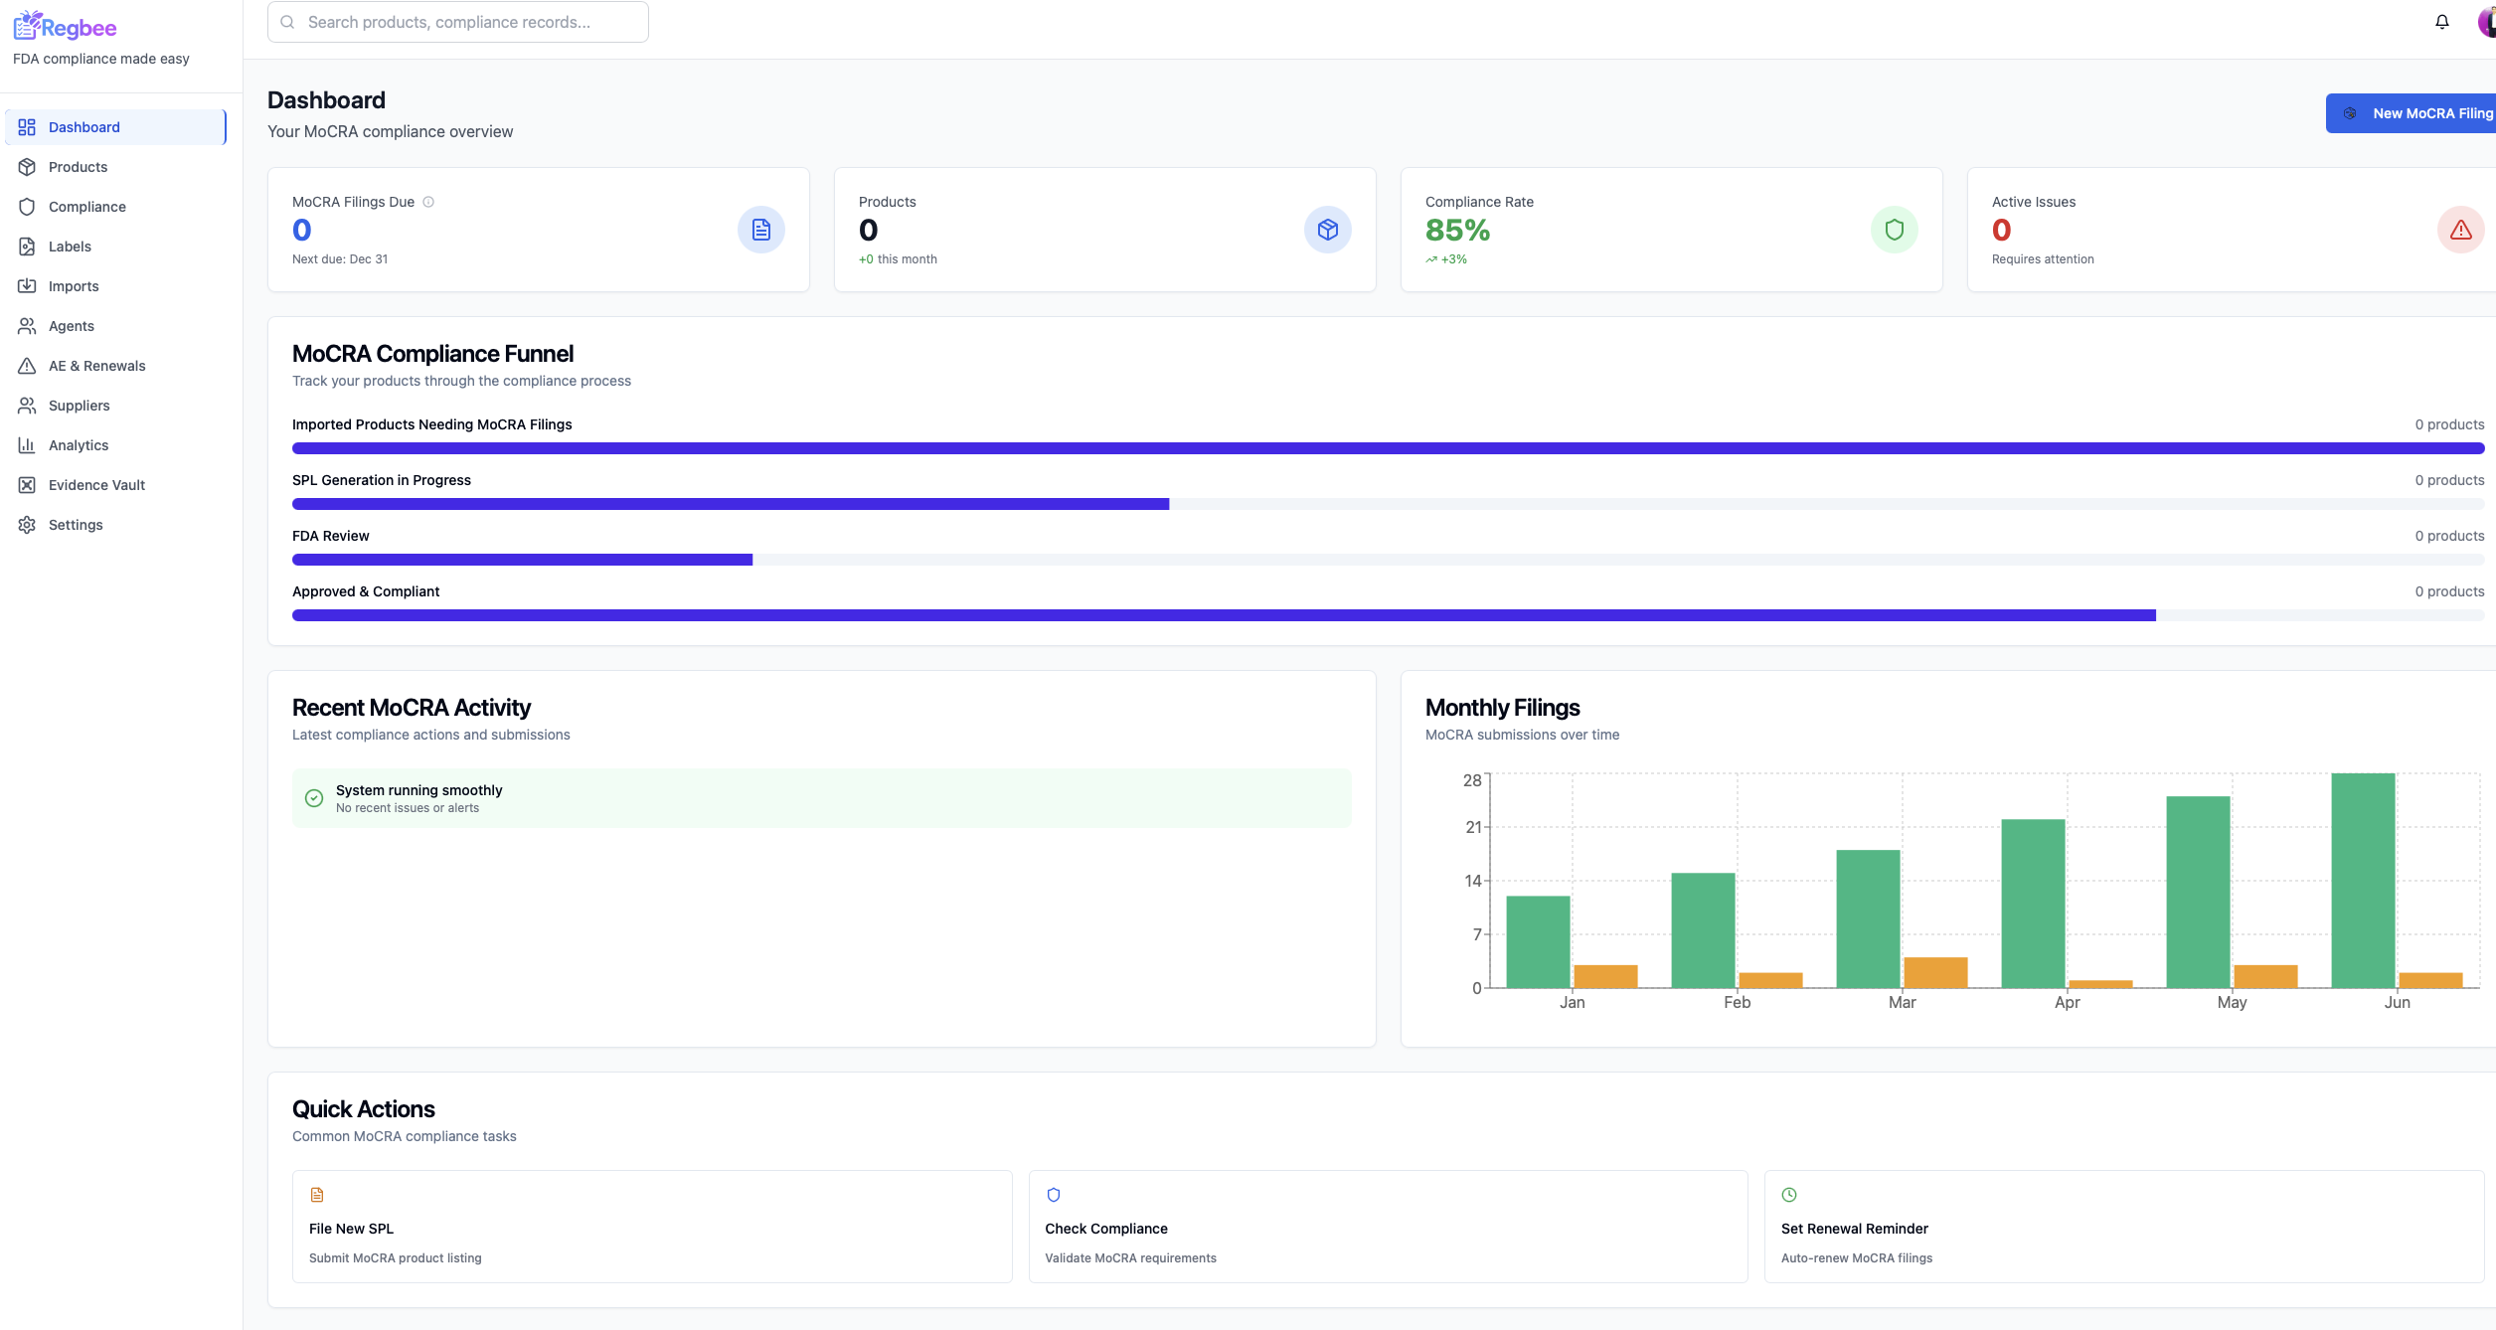Open AE & Renewals in the sidebar
Viewport: 2496px width, 1330px height.
pyautogui.click(x=96, y=366)
